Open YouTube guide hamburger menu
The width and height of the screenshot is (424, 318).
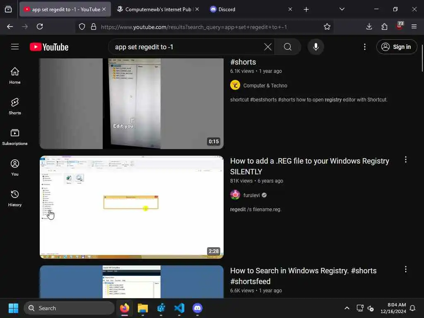(x=15, y=47)
